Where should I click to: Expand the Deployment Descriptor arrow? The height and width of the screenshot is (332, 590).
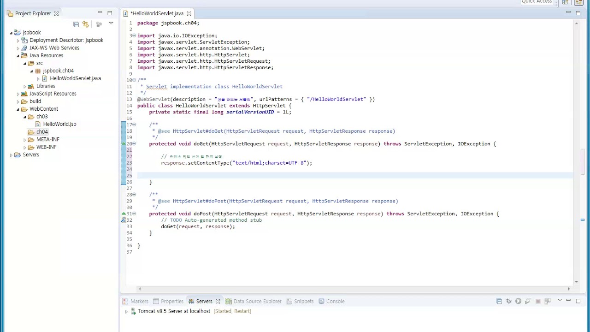(x=18, y=41)
